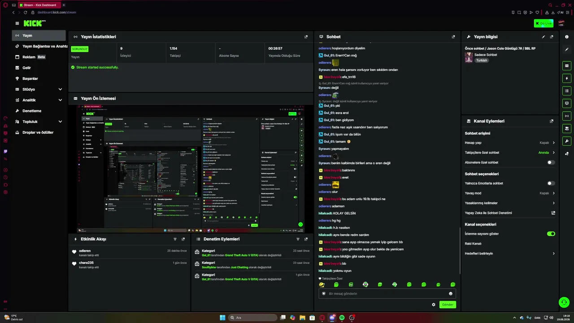Image resolution: width=574 pixels, height=323 pixels.
Task: Expand the Analitik menu section
Action: pyautogui.click(x=39, y=100)
